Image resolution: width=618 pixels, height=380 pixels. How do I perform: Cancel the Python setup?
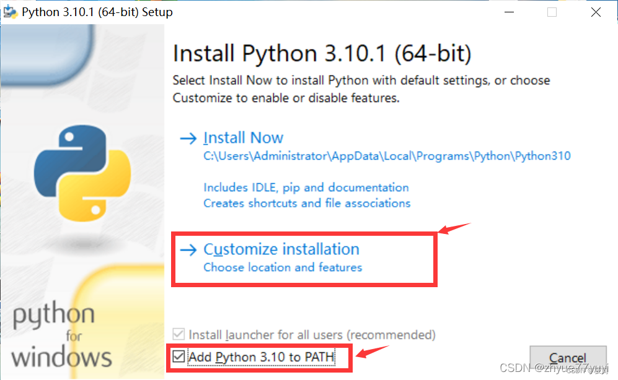click(568, 358)
